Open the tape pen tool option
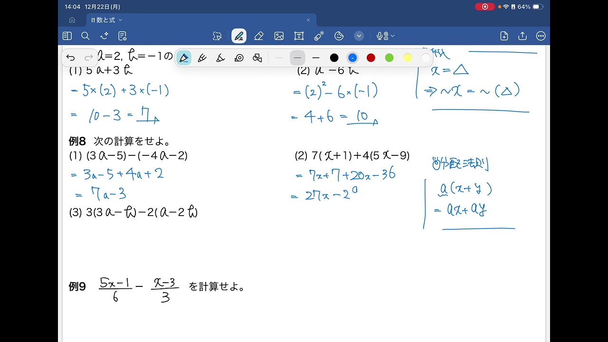 click(239, 58)
